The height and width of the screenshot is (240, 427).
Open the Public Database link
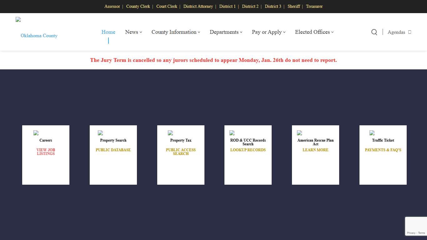[x=113, y=150]
